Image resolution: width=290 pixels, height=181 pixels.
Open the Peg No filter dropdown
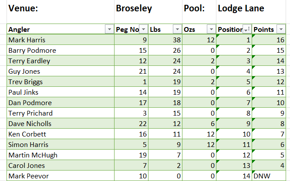[143, 29]
